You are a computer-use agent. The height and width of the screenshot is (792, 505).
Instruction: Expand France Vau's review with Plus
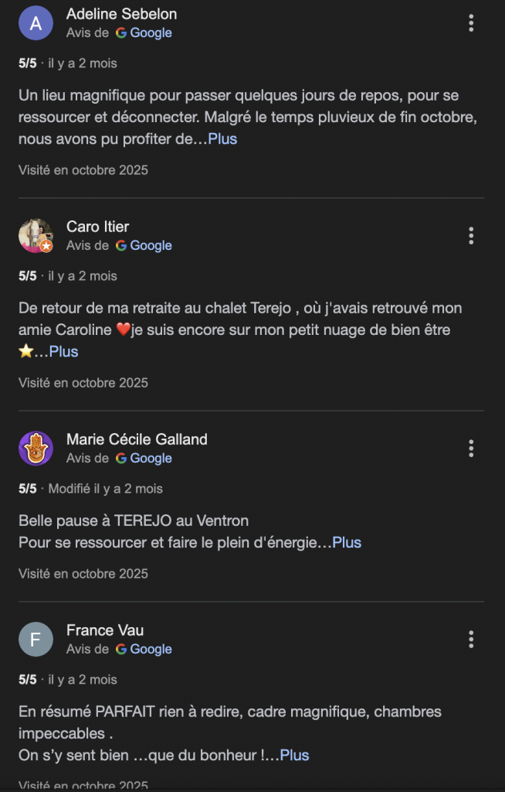click(x=294, y=756)
